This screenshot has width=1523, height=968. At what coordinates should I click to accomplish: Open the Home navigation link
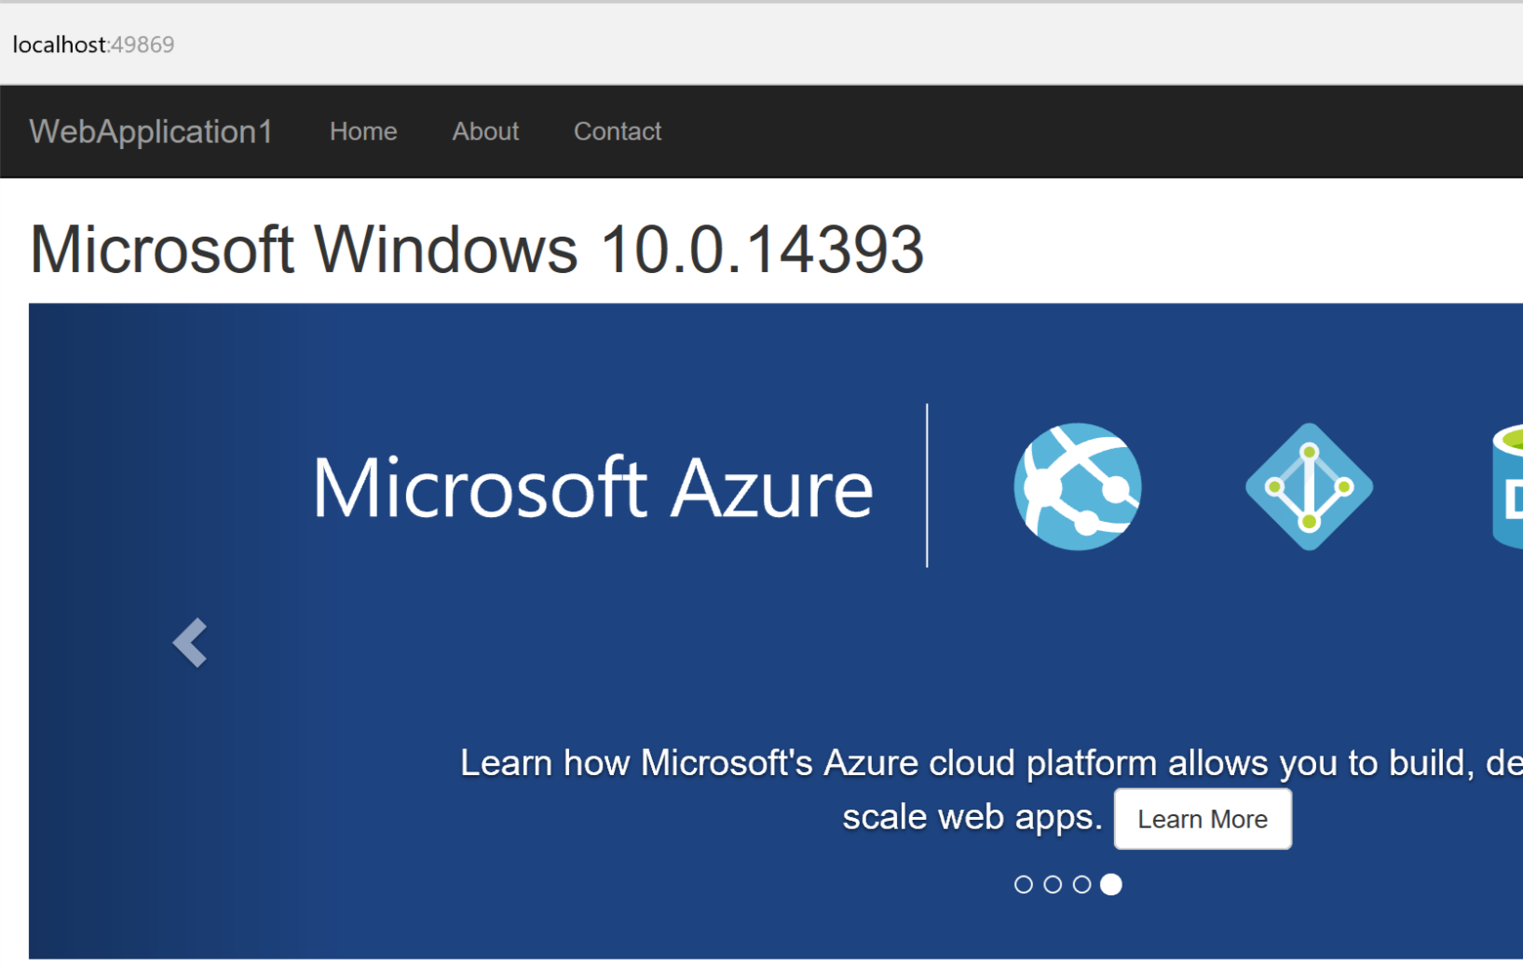click(x=363, y=131)
